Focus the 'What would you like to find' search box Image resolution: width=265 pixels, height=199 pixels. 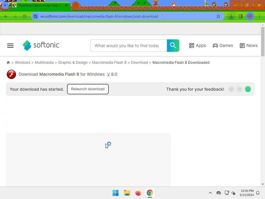tap(129, 46)
